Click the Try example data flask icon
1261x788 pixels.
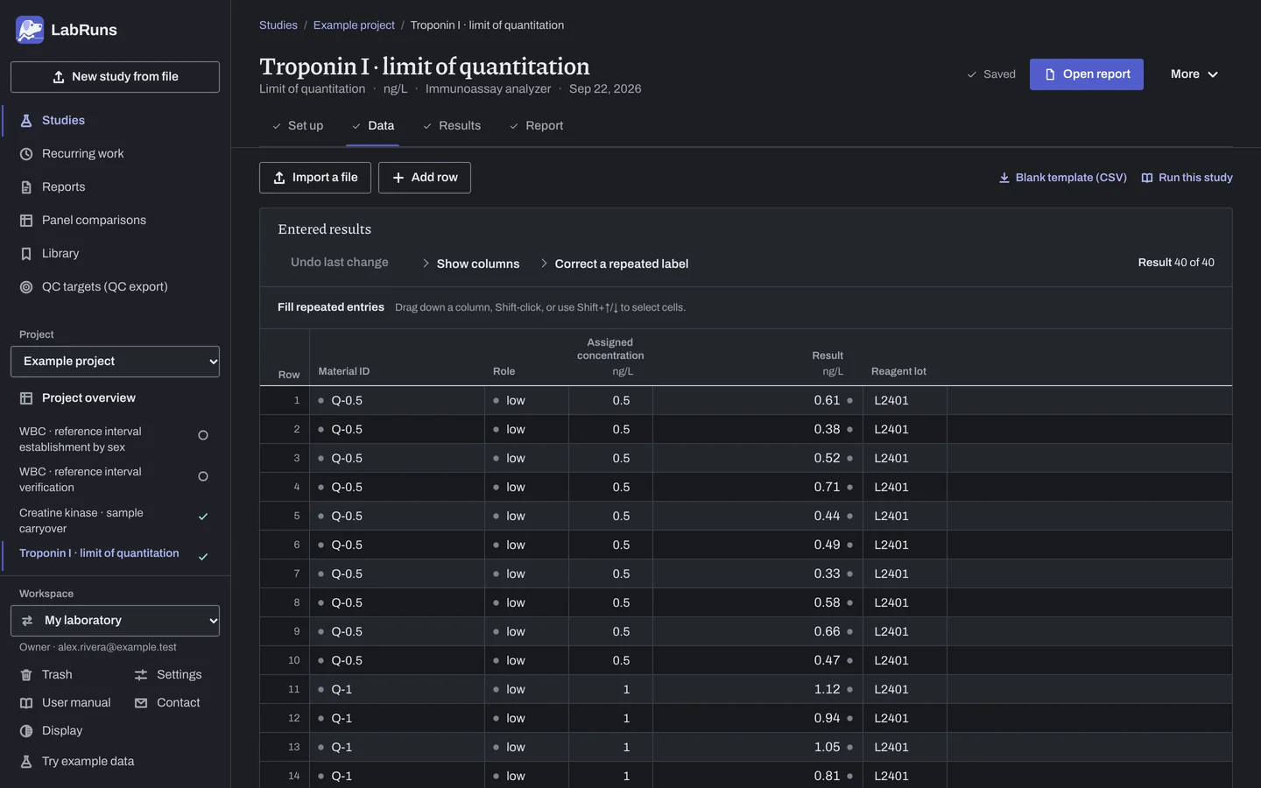tap(26, 762)
